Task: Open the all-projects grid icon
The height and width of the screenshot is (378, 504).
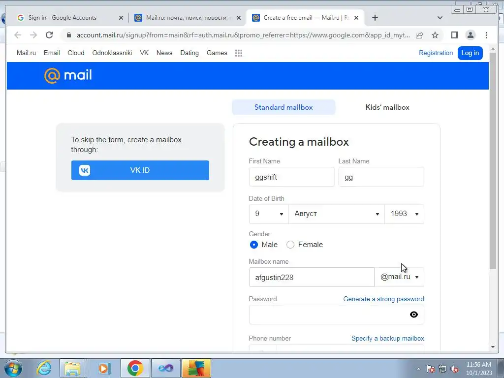Action: (x=239, y=53)
